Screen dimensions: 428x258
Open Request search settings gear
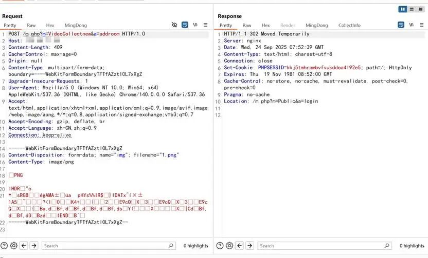tap(14, 246)
